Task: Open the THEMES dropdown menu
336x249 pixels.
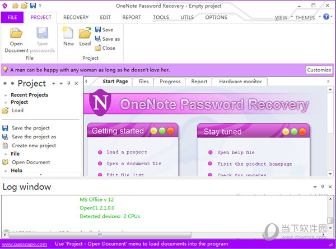Action: [307, 17]
